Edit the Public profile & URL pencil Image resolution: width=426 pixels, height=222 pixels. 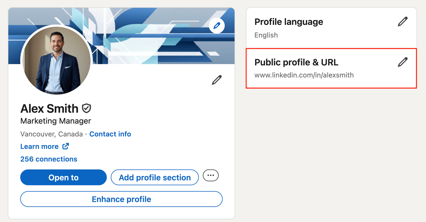pos(403,62)
